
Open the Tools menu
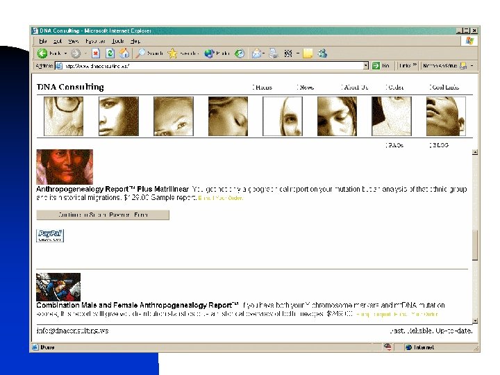(117, 41)
